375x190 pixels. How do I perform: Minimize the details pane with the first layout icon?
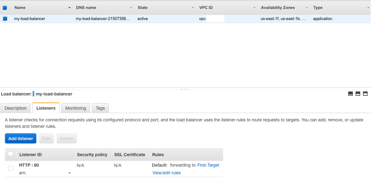[x=350, y=94]
